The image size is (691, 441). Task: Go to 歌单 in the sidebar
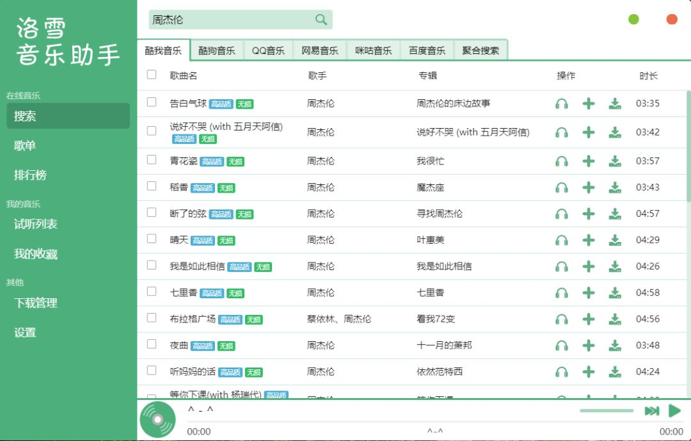coord(68,145)
